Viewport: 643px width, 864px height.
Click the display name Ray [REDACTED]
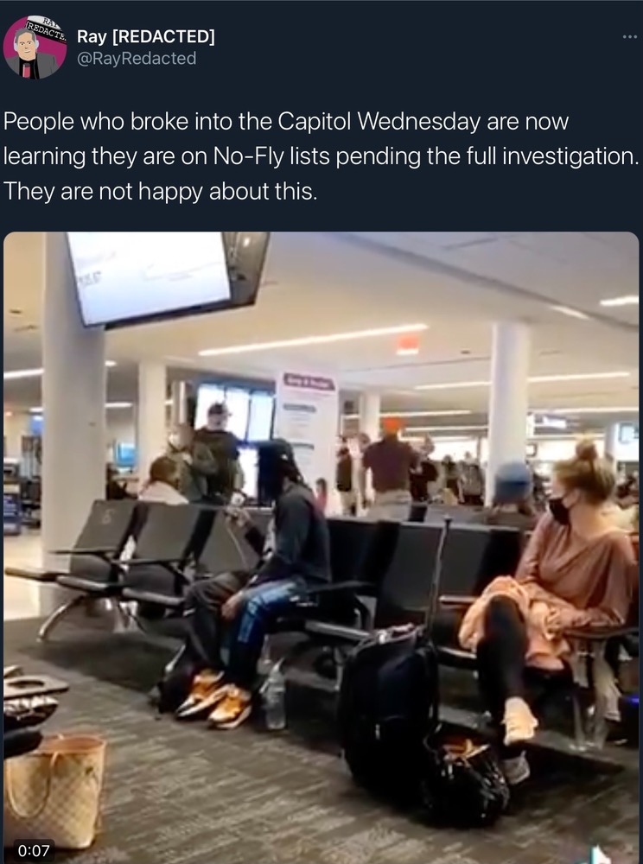(x=146, y=36)
